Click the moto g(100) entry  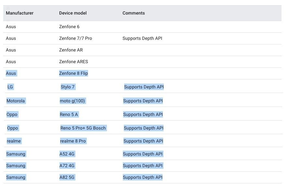72,101
